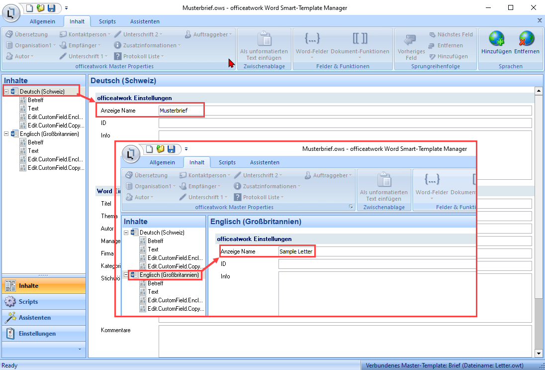The width and height of the screenshot is (545, 370).
Task: Click Entfernen in the Sprungreihenfolge group
Action: (446, 45)
